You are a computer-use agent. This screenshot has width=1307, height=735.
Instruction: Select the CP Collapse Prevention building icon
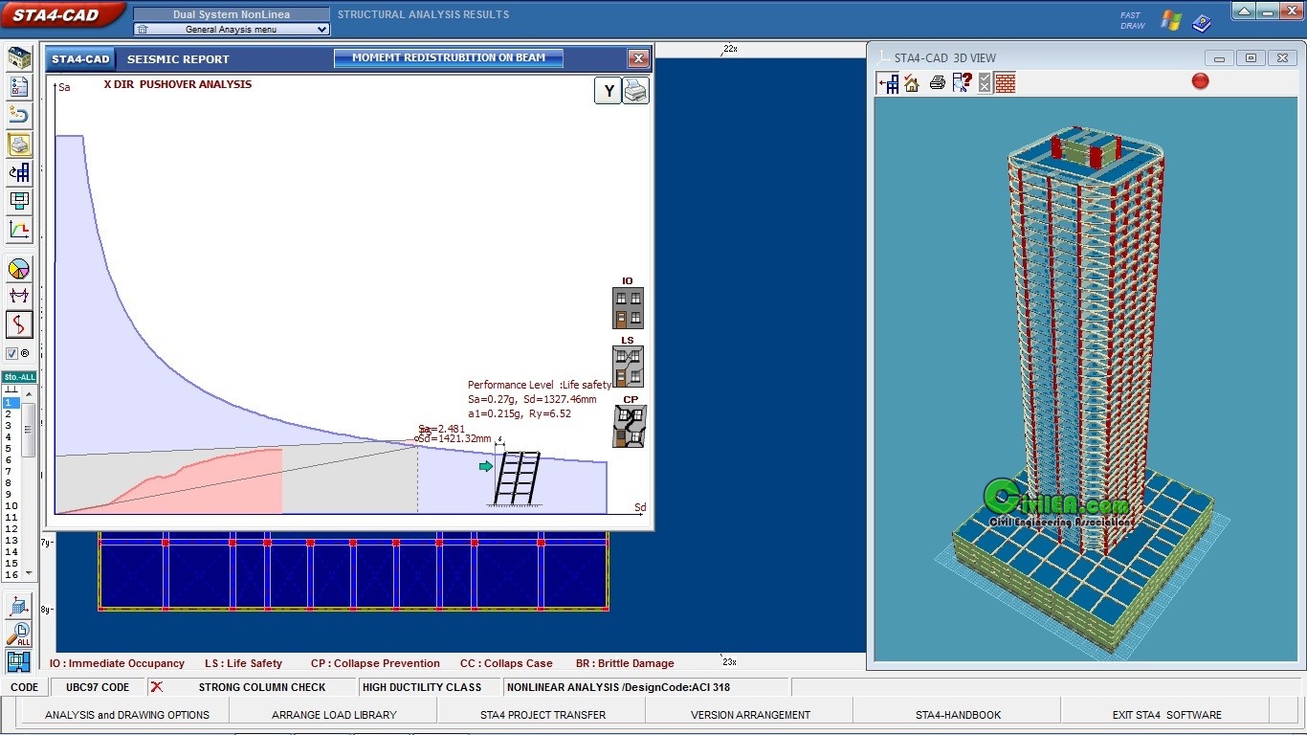click(x=630, y=426)
